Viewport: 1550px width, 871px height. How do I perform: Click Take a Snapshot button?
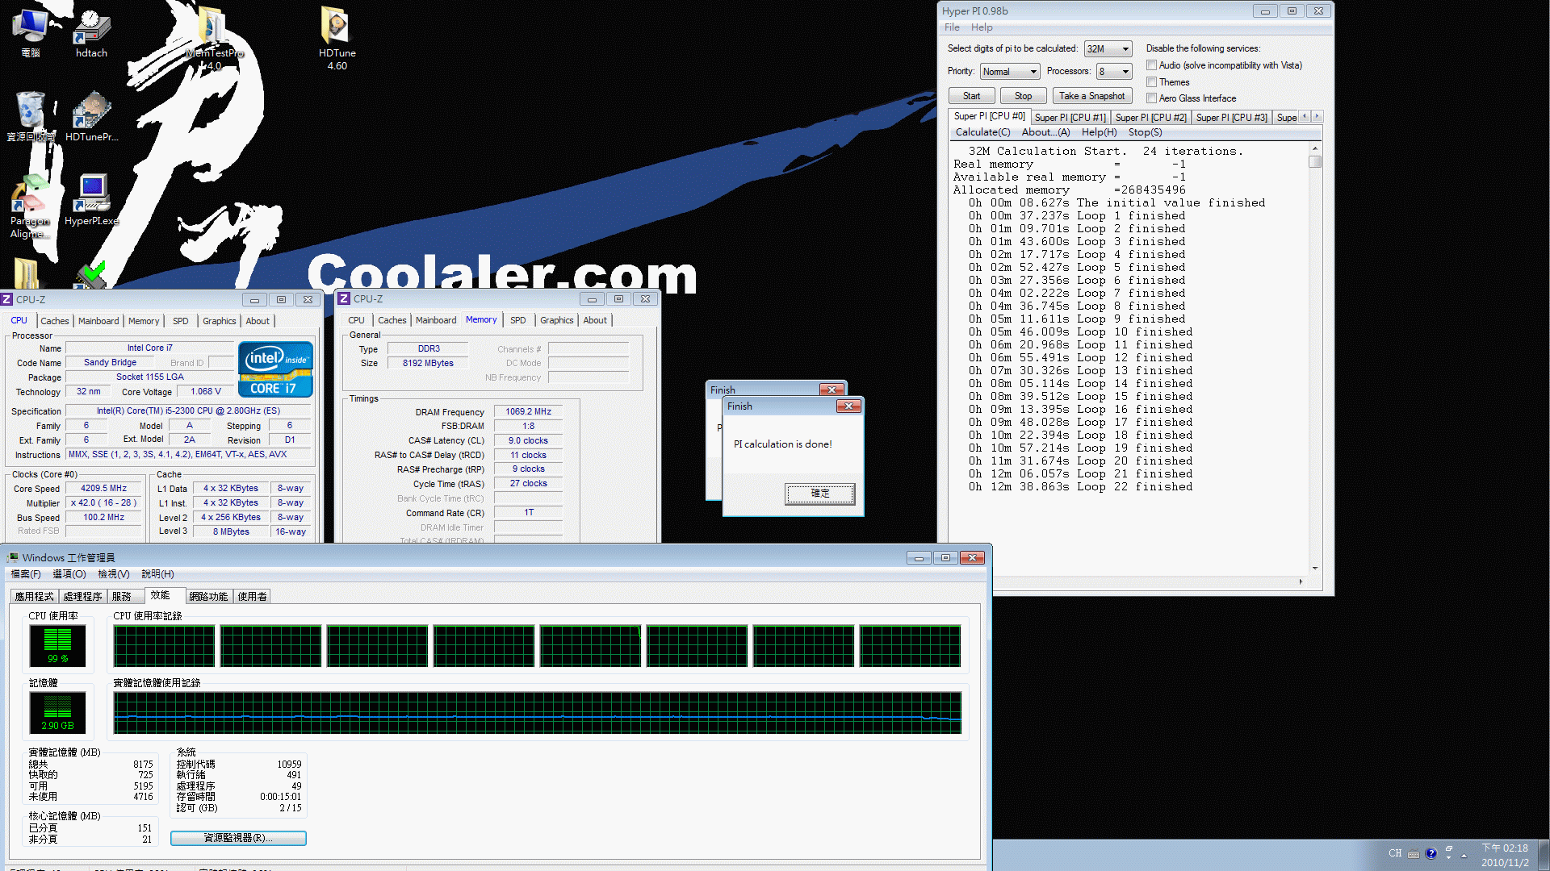tap(1091, 96)
